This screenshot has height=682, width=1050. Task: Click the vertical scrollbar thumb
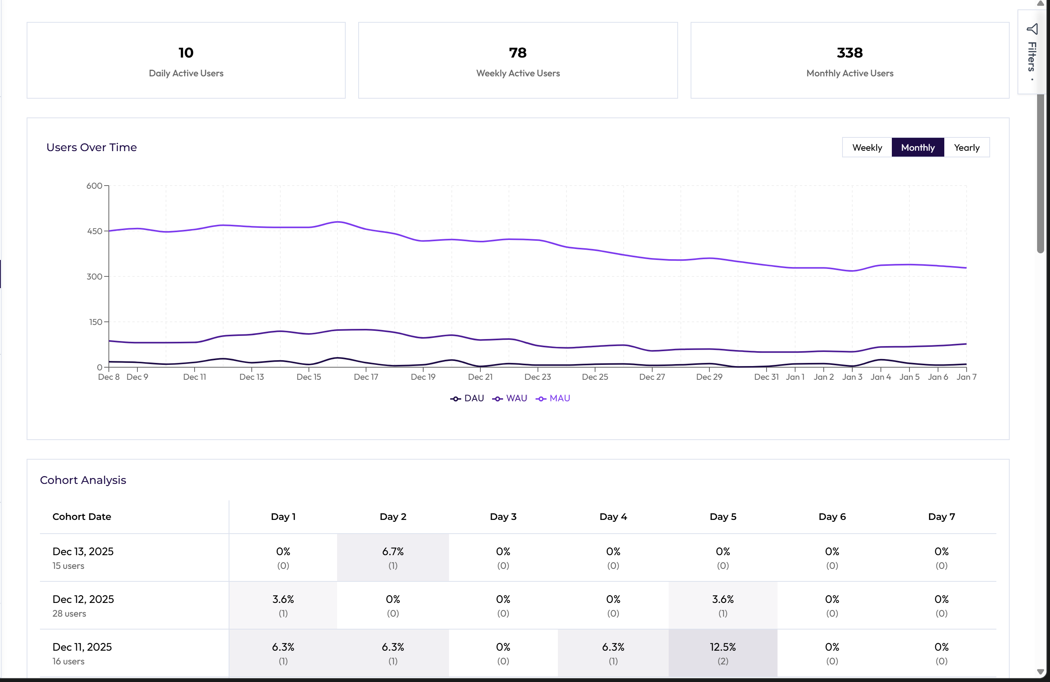click(x=1040, y=172)
